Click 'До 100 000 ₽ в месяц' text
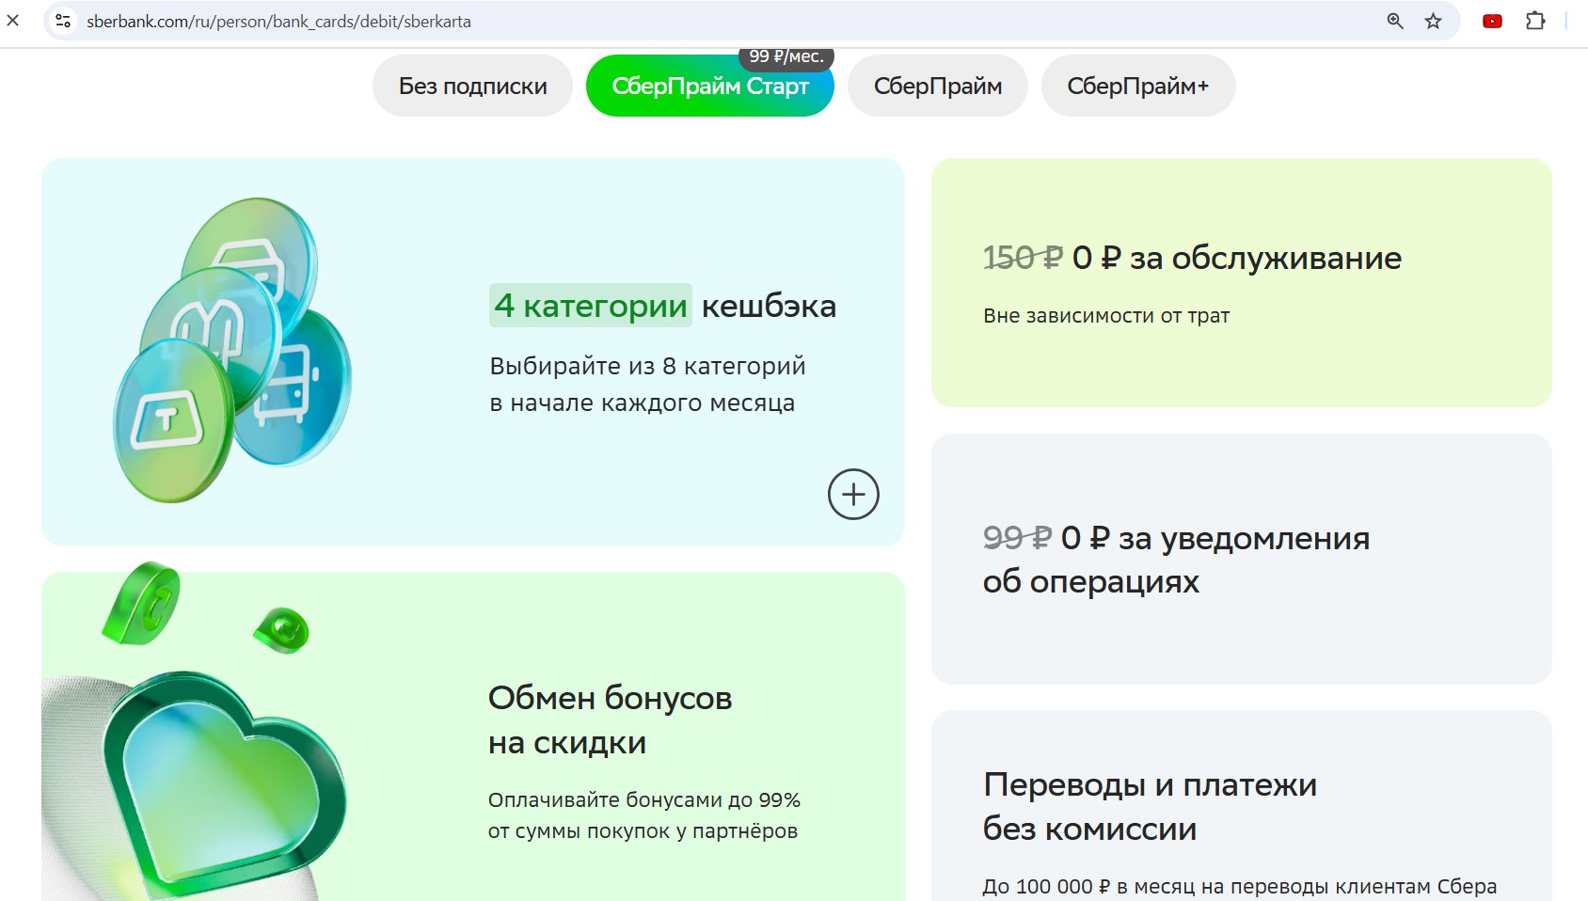Viewport: 1588px width, 901px height. [x=1240, y=887]
